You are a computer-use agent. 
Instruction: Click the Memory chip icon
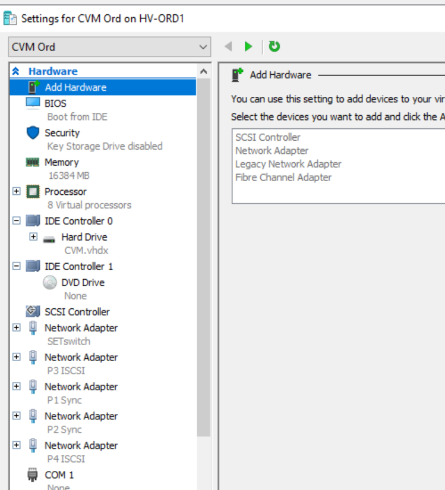[33, 162]
